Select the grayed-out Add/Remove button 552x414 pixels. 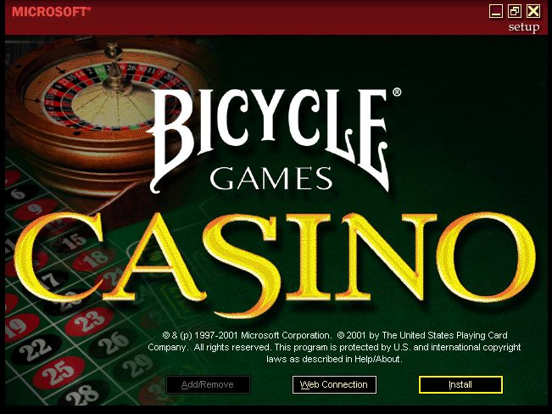pos(208,384)
